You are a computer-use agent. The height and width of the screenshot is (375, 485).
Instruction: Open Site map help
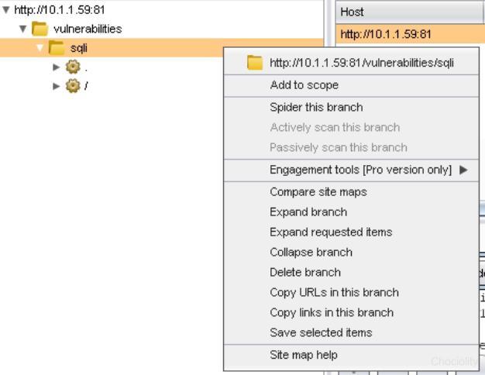tap(304, 355)
